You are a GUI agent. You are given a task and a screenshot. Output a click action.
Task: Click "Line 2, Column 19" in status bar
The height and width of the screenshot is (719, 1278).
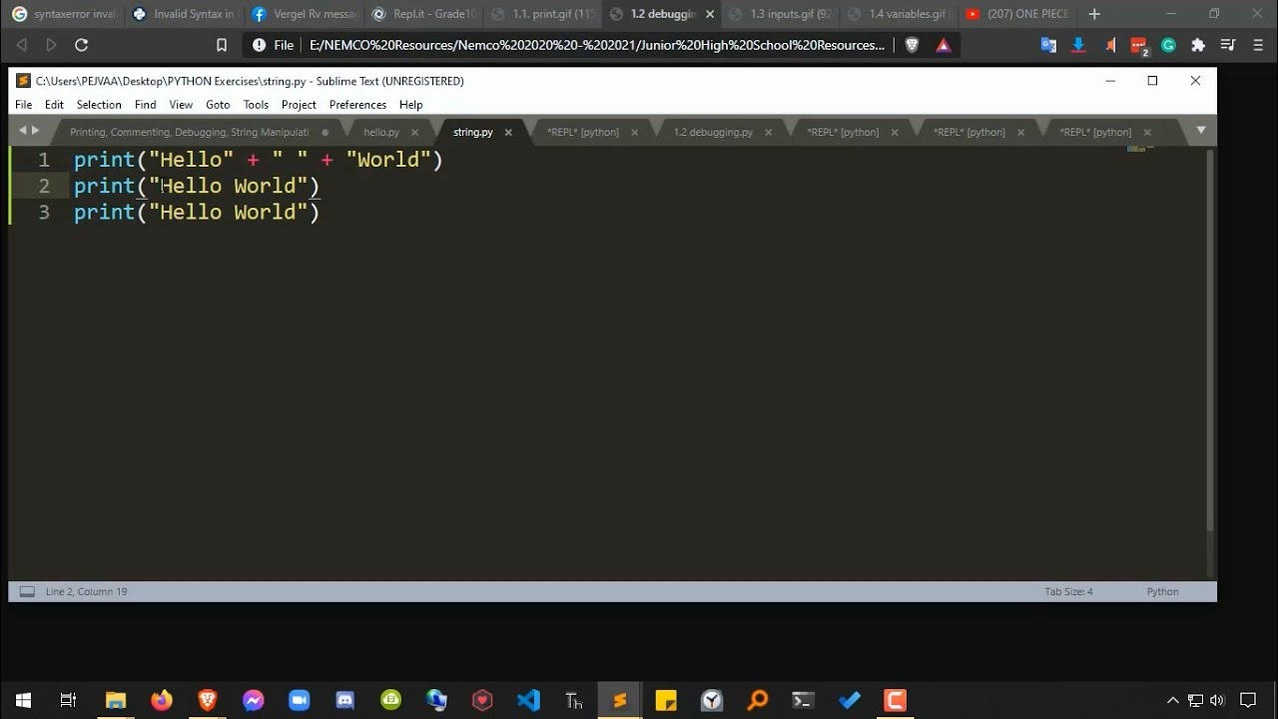pyautogui.click(x=86, y=591)
